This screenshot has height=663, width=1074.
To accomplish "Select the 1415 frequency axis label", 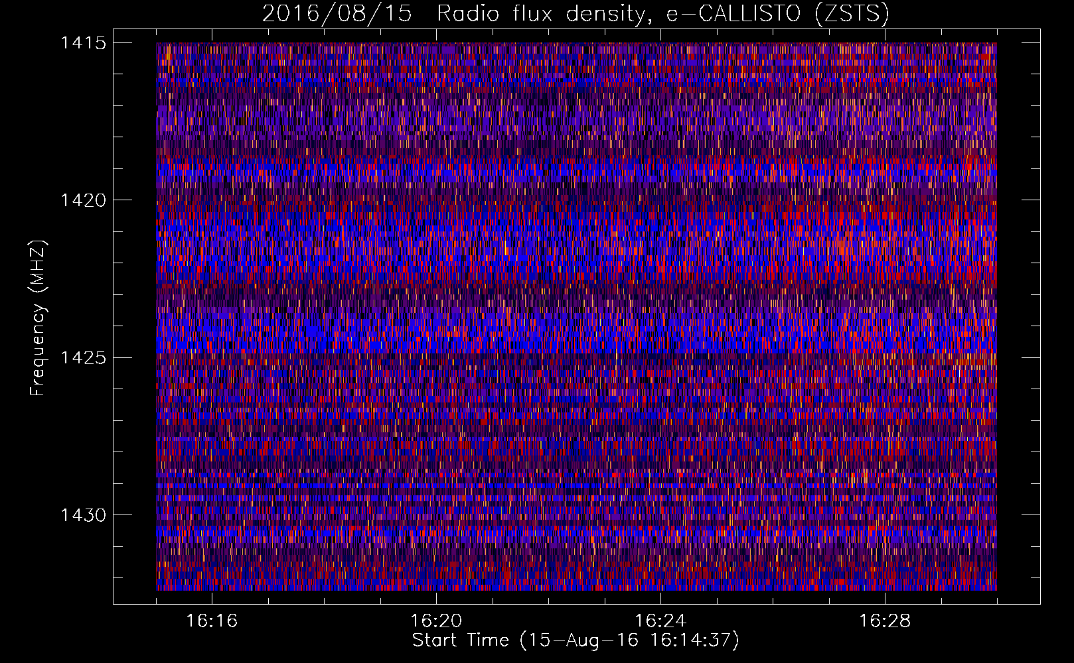I will coord(83,43).
